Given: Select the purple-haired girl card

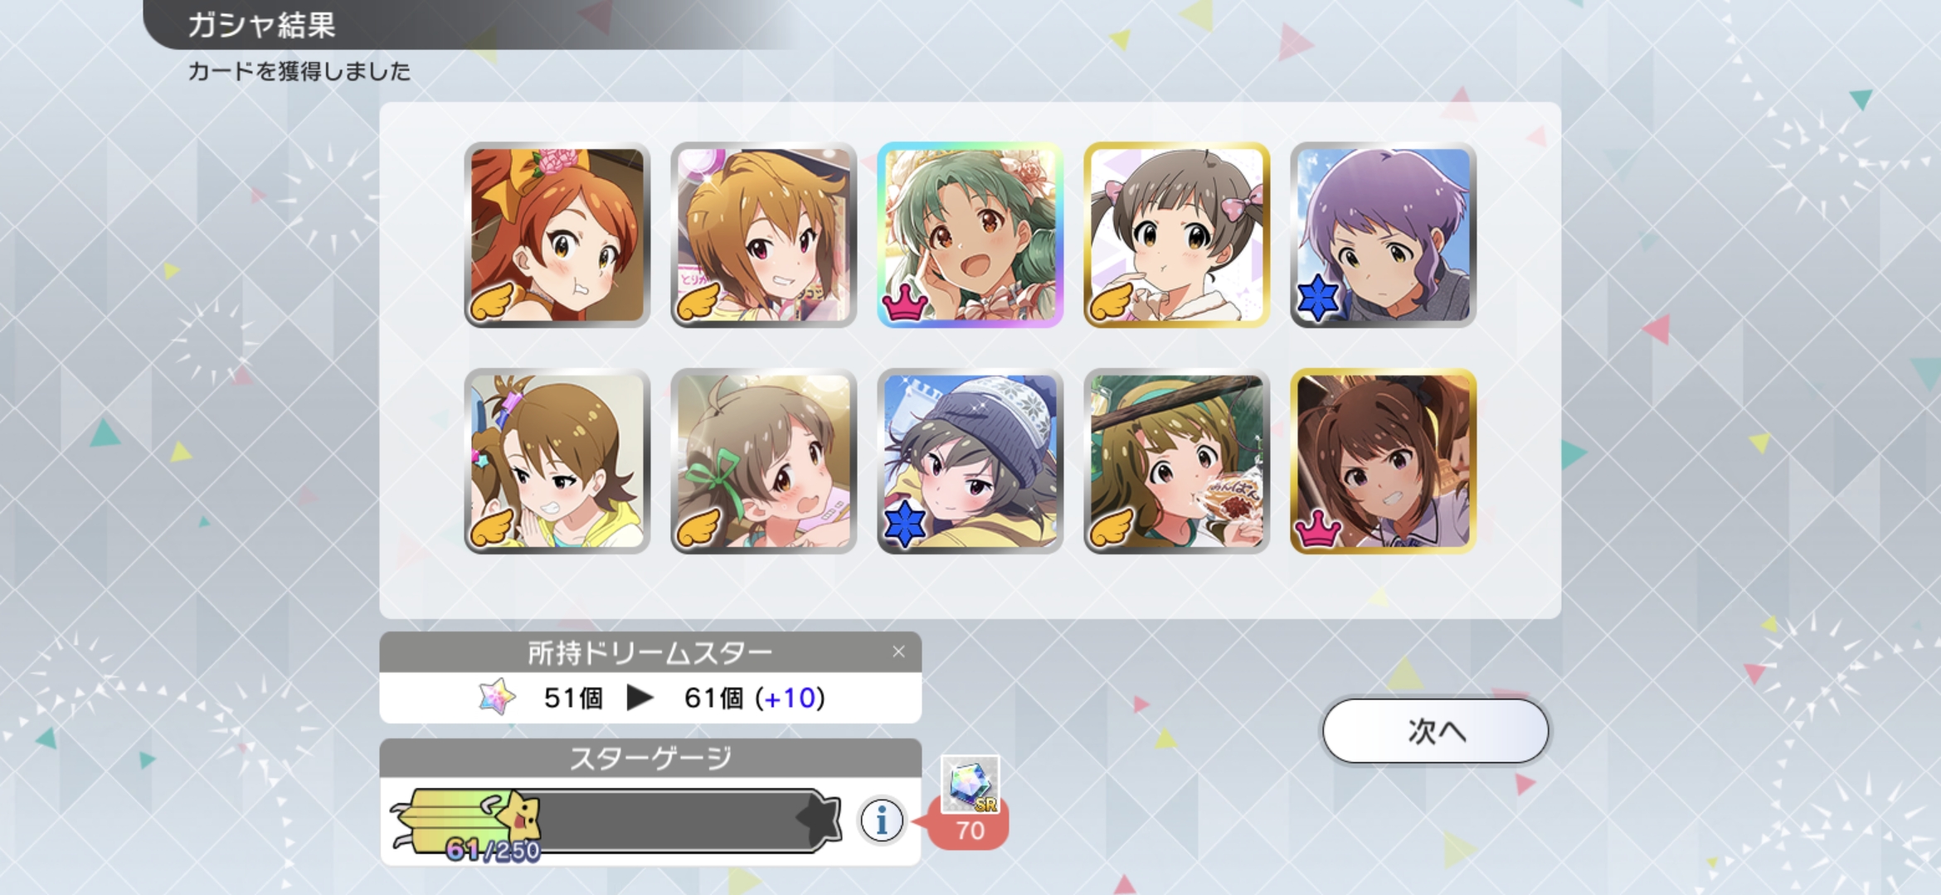Looking at the screenshot, I should pos(1383,235).
